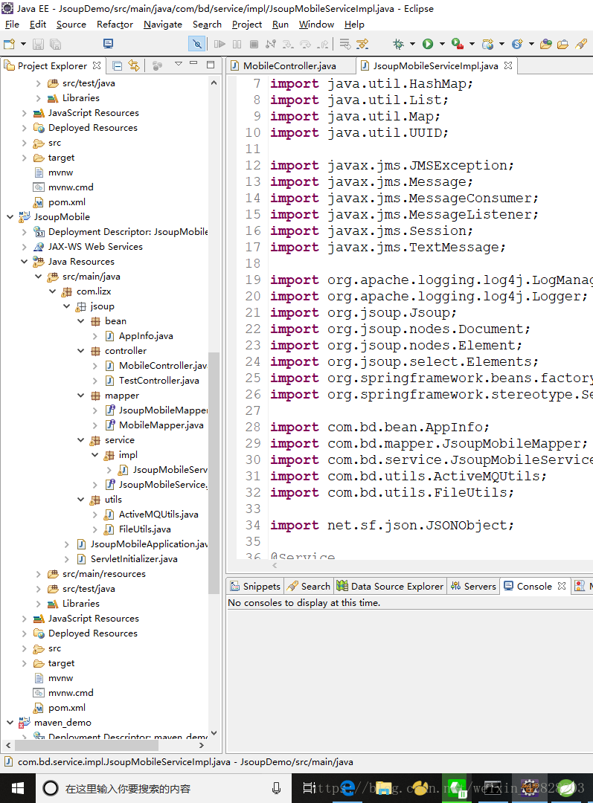Open the Navigate menu
This screenshot has height=803, width=593.
coord(163,24)
